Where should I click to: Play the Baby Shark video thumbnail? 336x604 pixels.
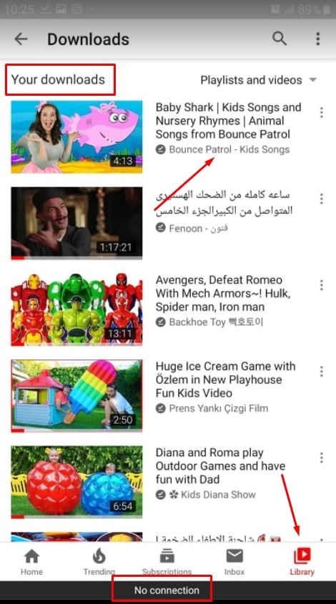point(76,137)
